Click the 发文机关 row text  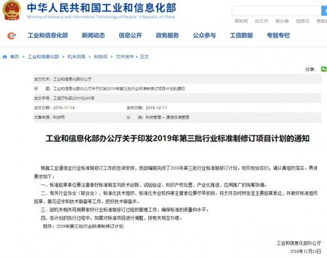[63, 79]
